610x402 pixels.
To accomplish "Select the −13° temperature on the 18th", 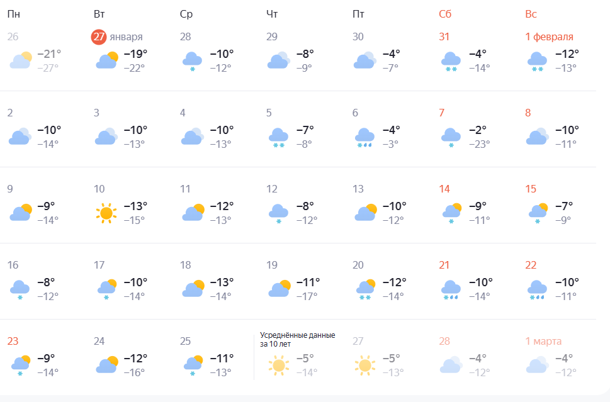I will click(x=221, y=282).
